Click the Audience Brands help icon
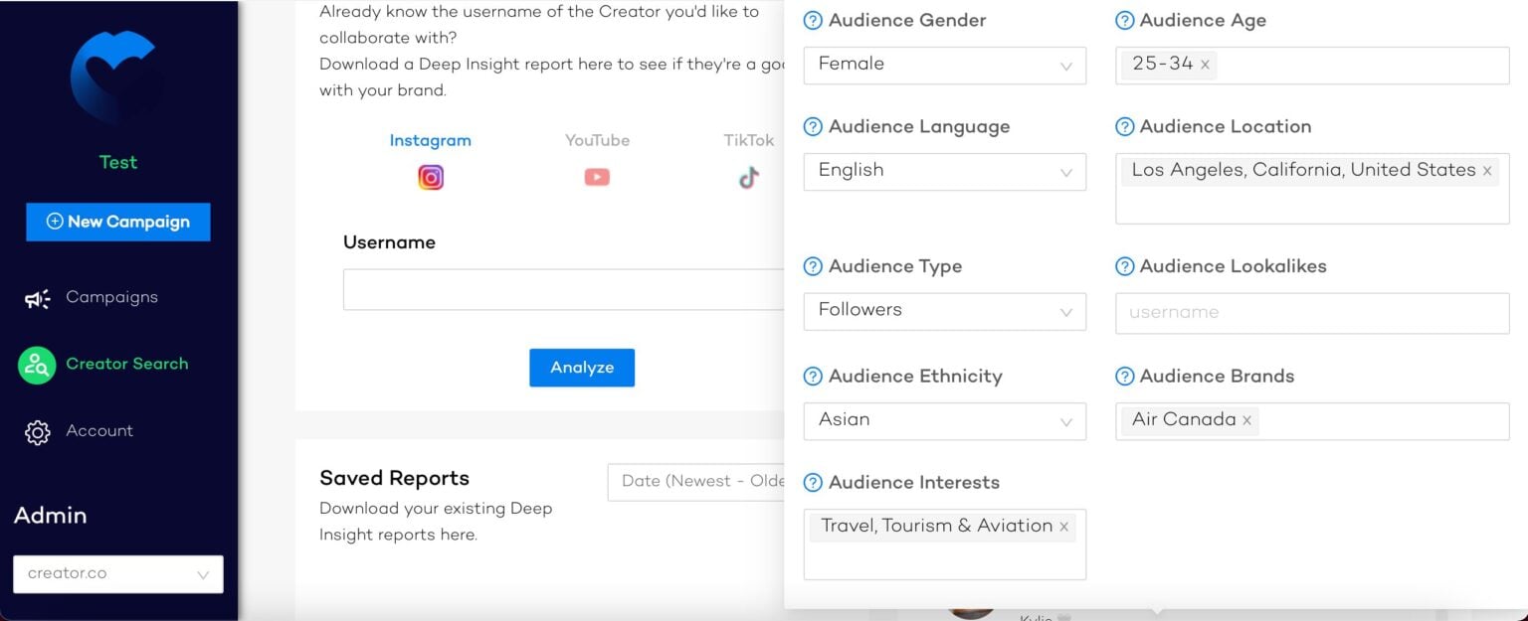 (1123, 376)
